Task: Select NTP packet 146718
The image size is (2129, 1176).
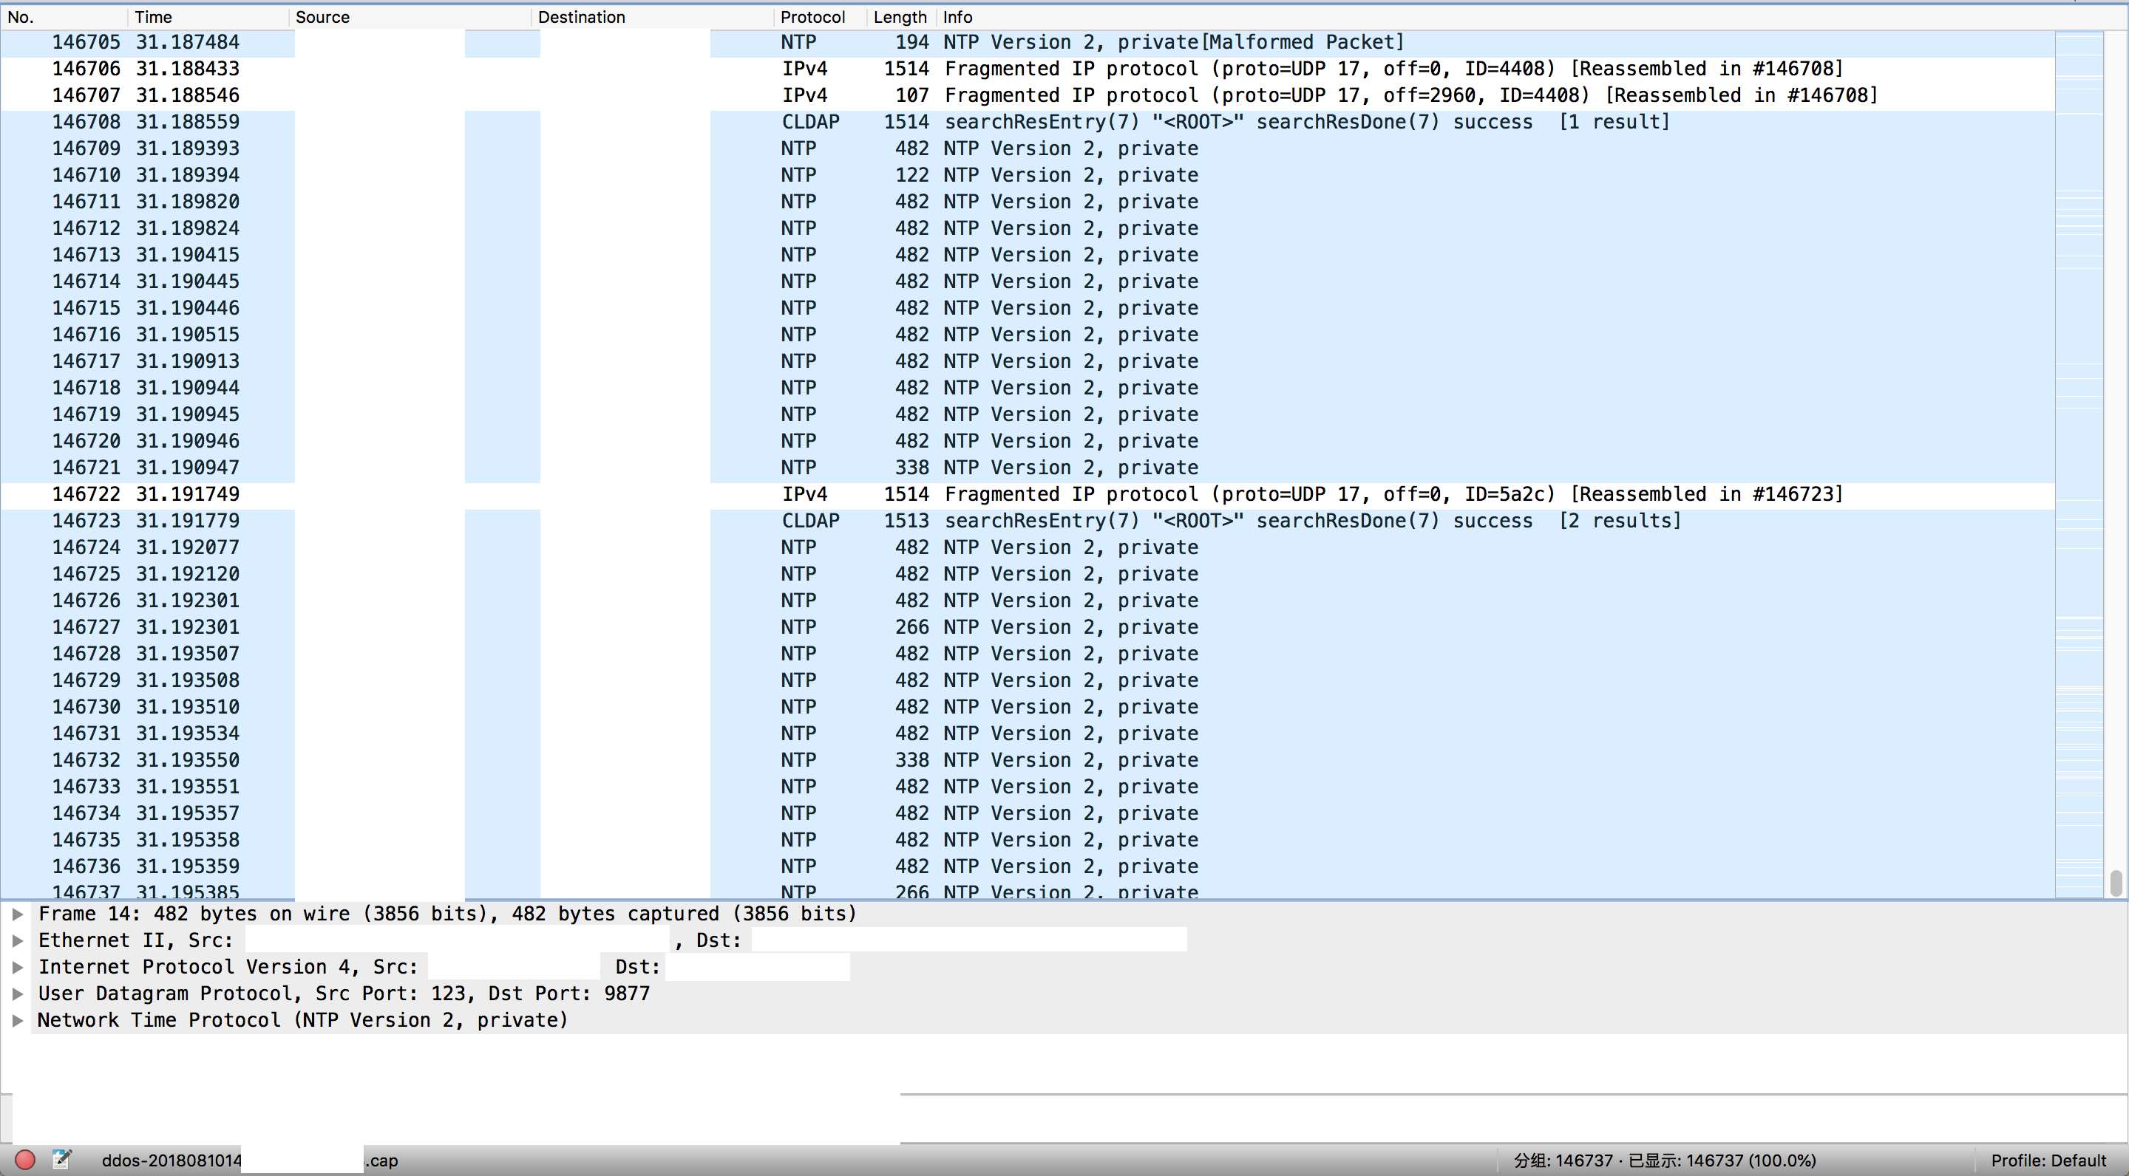Action: coord(1028,387)
